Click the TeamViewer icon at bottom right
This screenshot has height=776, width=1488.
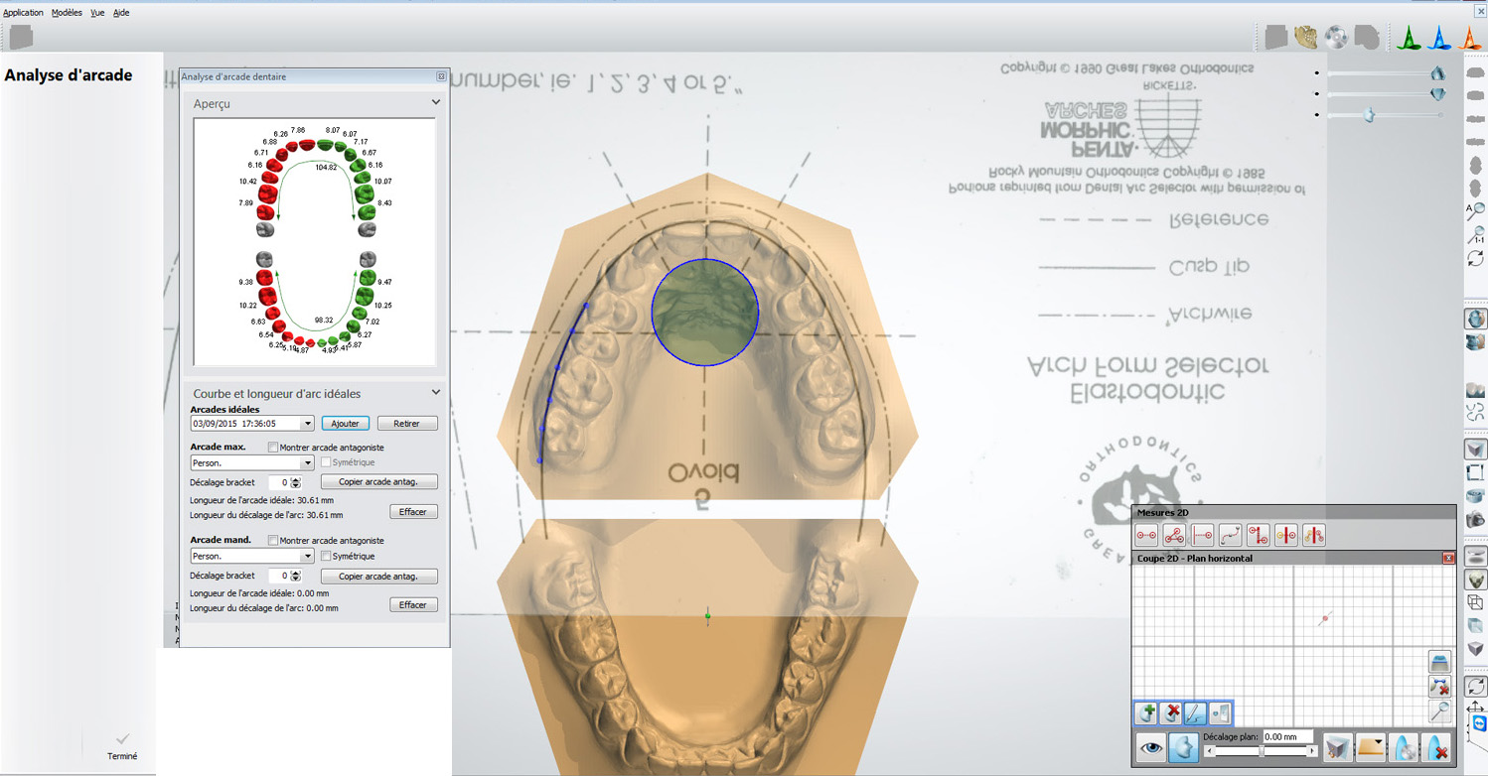tap(1478, 724)
